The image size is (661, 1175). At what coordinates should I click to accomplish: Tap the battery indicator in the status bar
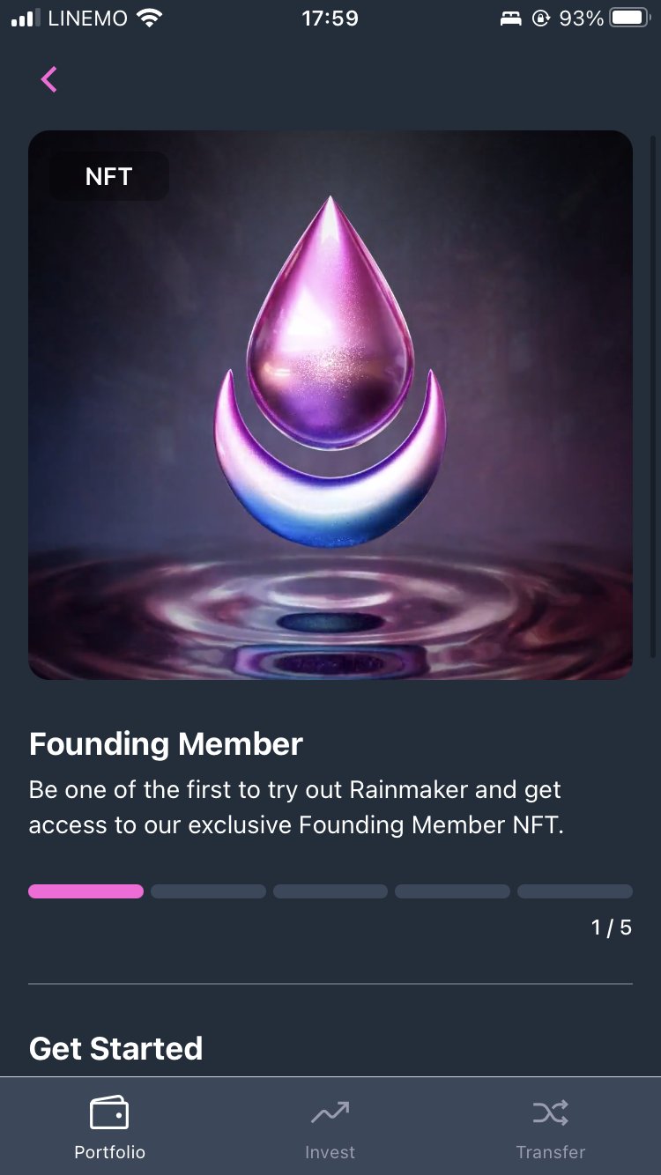click(628, 18)
